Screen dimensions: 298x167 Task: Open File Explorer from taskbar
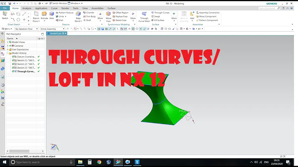click(x=80, y=162)
